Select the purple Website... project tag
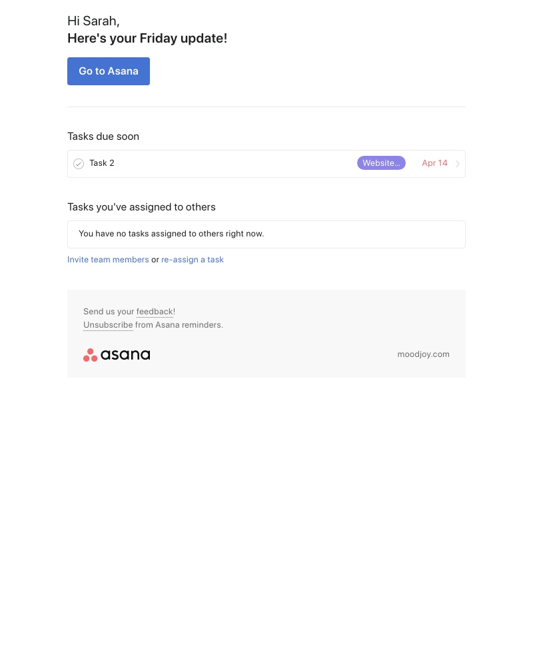Screen dimensions: 533x666 point(381,163)
